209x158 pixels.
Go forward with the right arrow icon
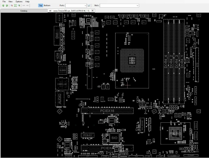27,6
